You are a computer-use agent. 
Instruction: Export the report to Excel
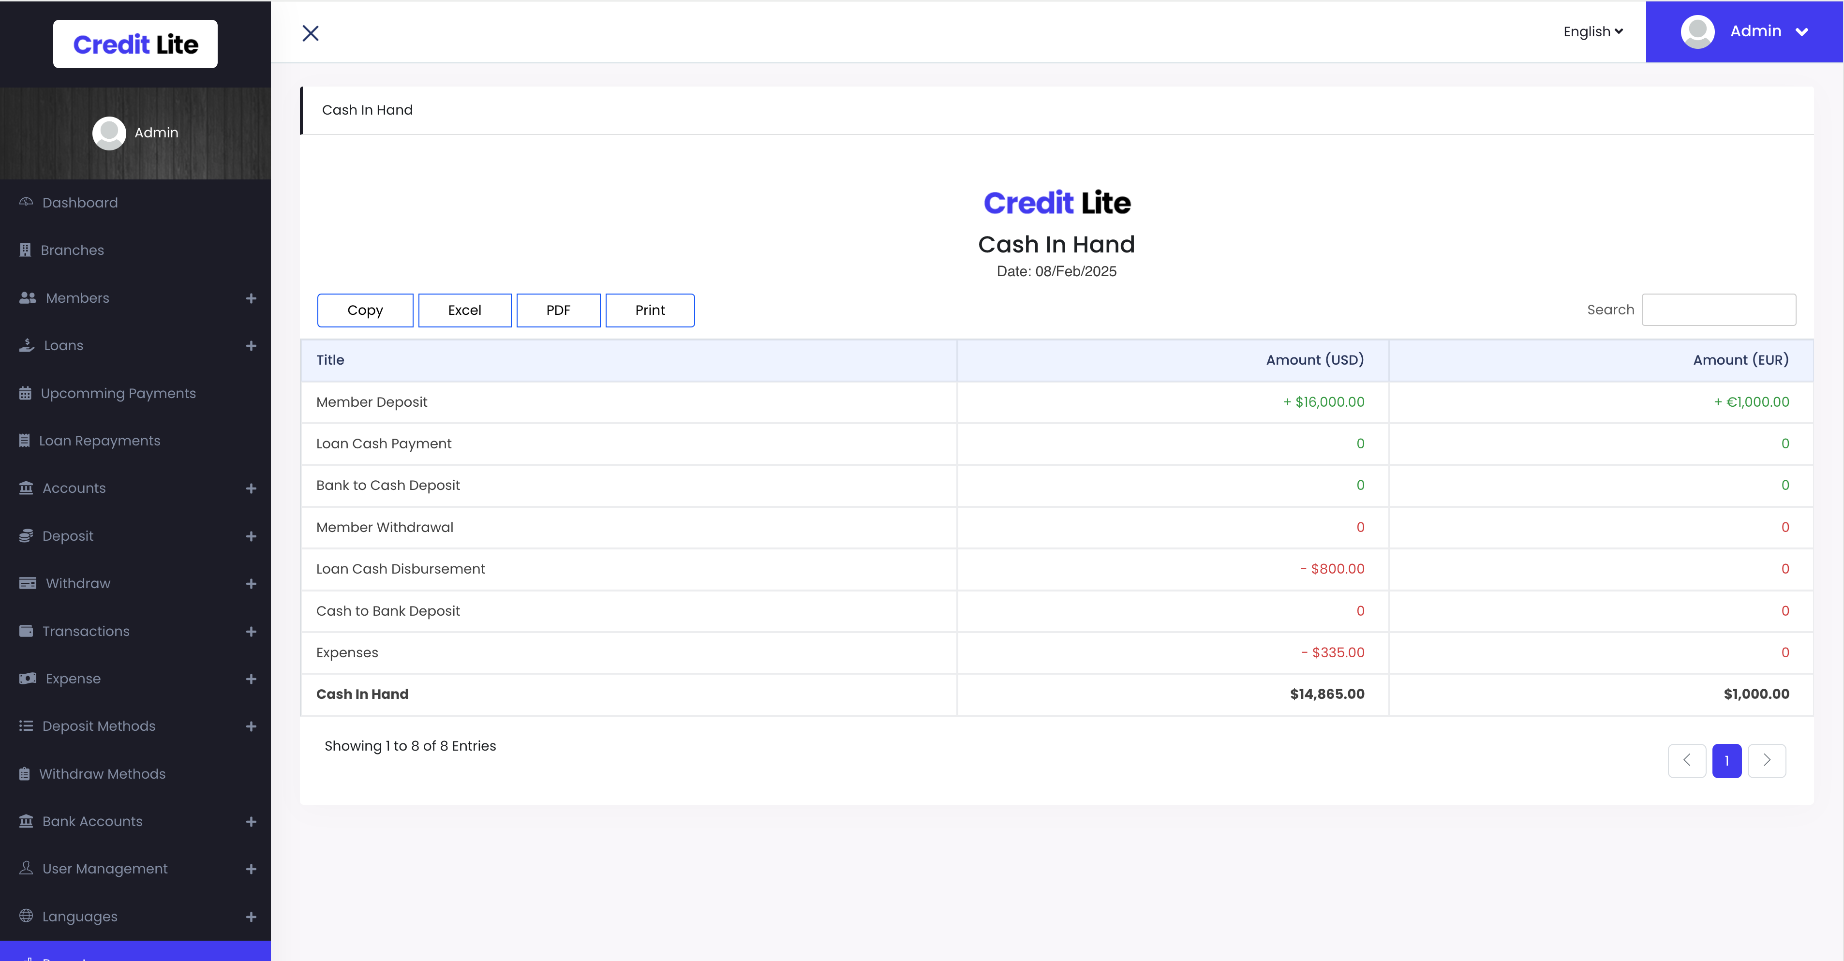pos(464,310)
